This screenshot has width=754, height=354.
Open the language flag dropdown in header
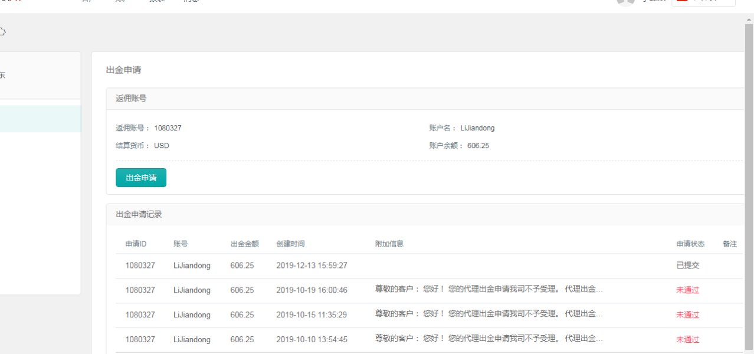coord(703,2)
